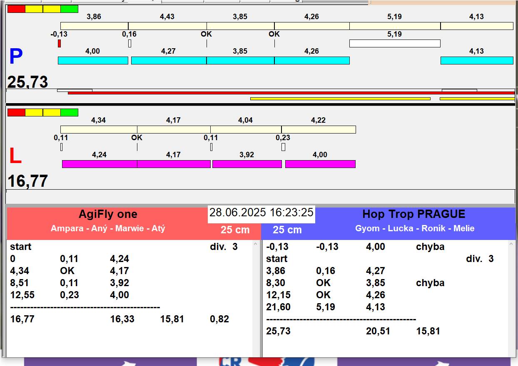Select the white bar labeled 5,19
This screenshot has width=518, height=366.
(395, 43)
